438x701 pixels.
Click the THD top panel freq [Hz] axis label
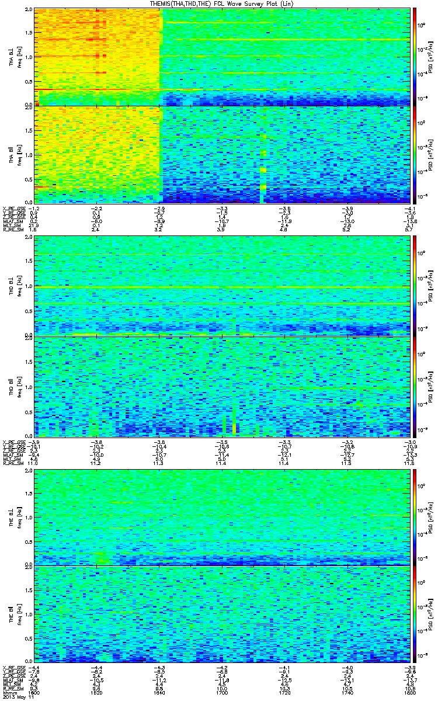19,285
